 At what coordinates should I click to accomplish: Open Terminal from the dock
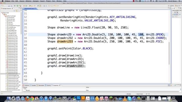click(143, 98)
